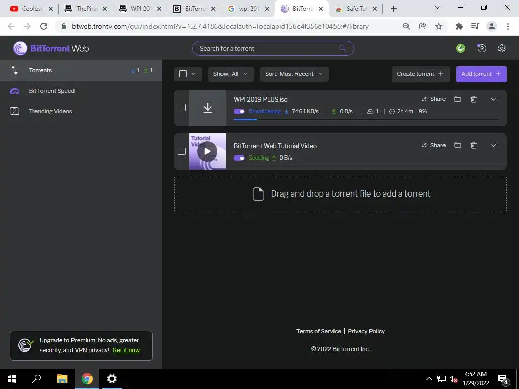Click the search magnifier in torrent search

pos(343,48)
